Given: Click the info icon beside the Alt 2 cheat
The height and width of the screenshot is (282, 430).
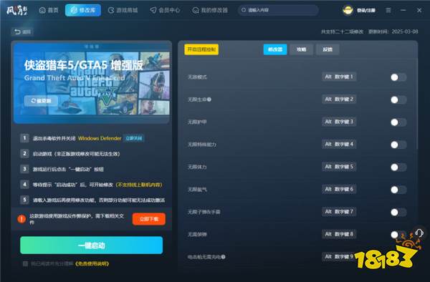Looking at the screenshot, I should [x=209, y=99].
